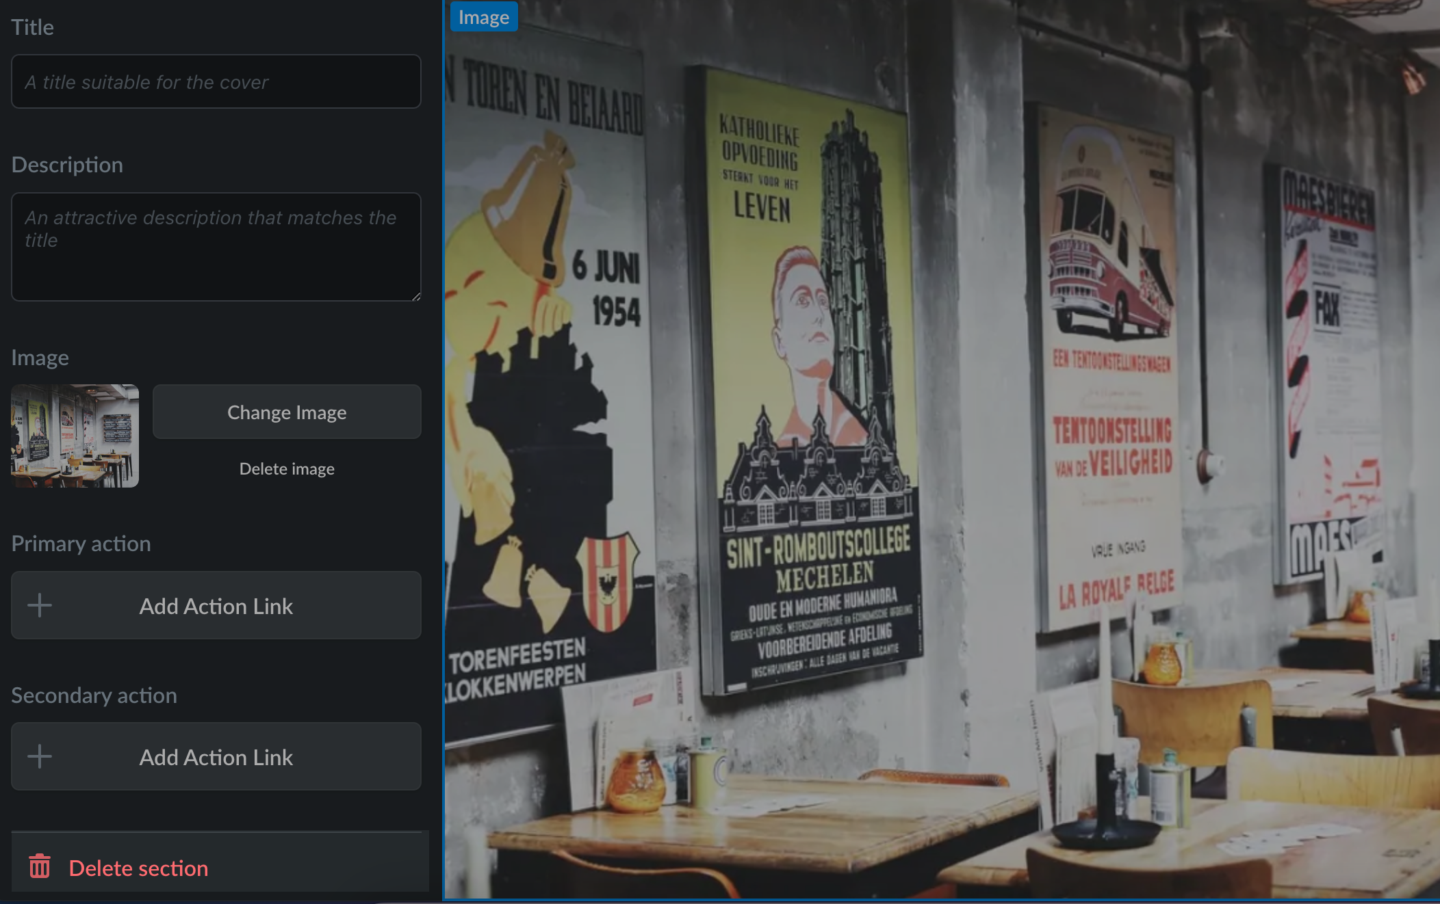Click the Delete section text

138,868
